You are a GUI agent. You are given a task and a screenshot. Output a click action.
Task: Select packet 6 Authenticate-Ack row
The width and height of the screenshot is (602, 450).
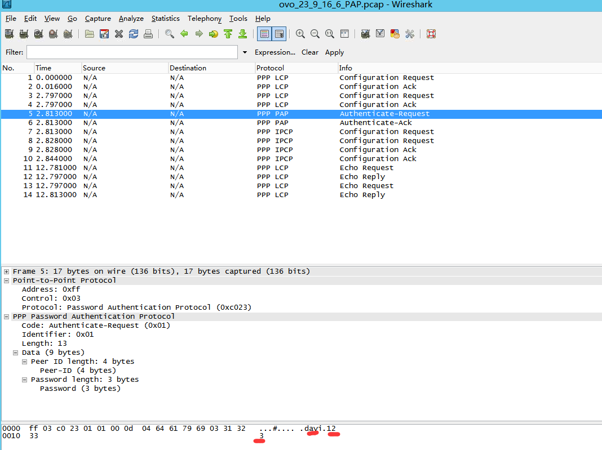click(302, 123)
